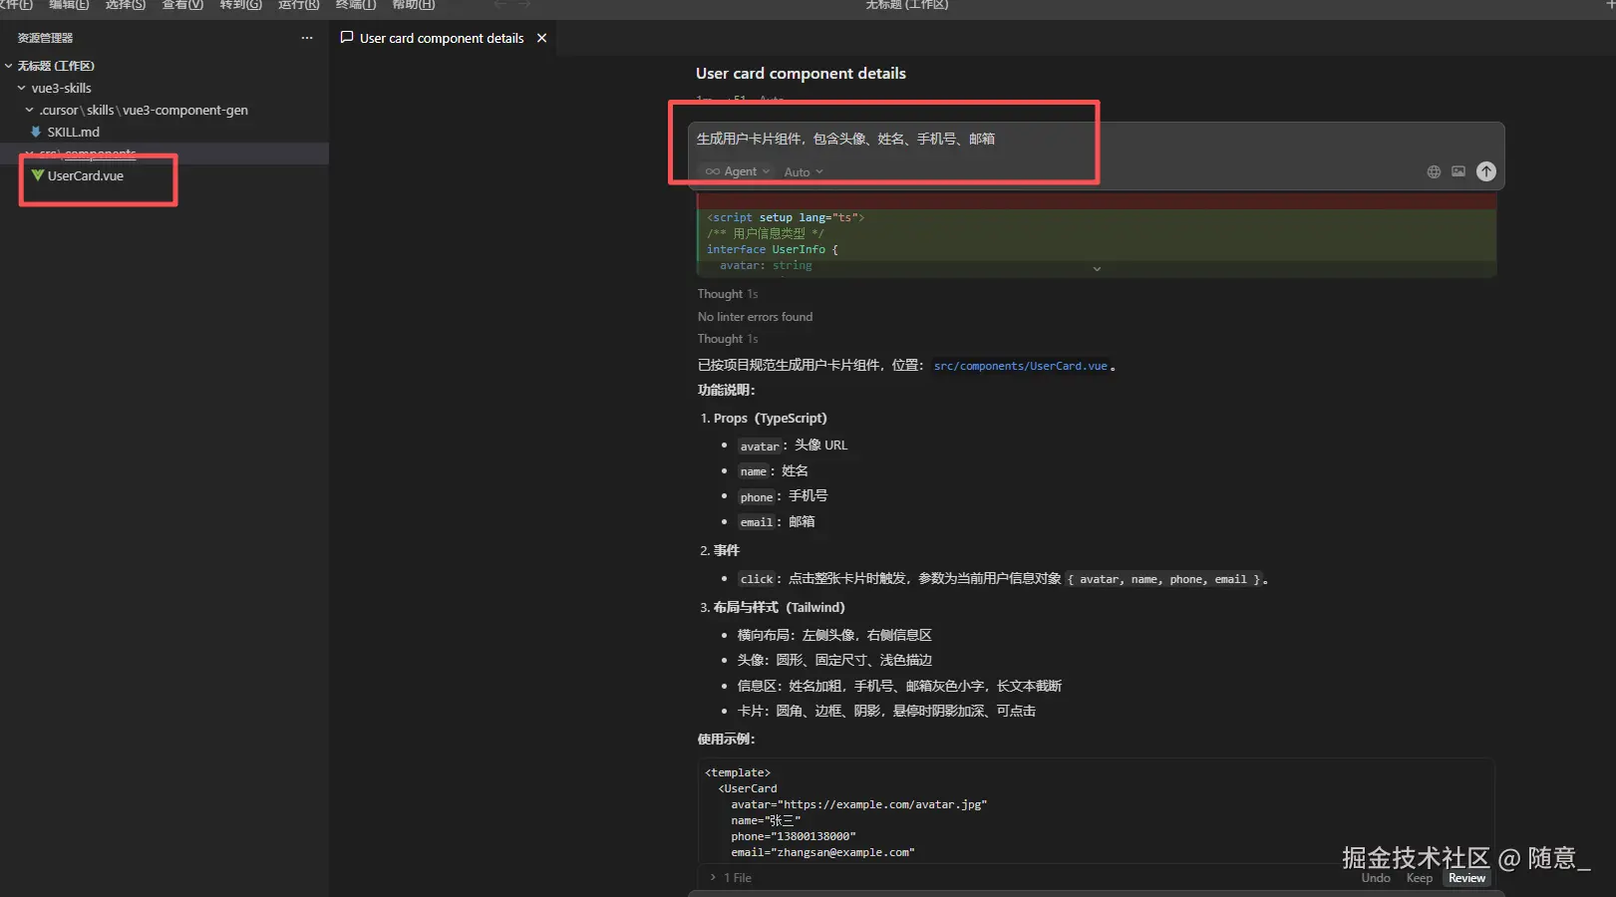Click the blue SKILL.md file icon
Image resolution: width=1616 pixels, height=897 pixels.
36,132
